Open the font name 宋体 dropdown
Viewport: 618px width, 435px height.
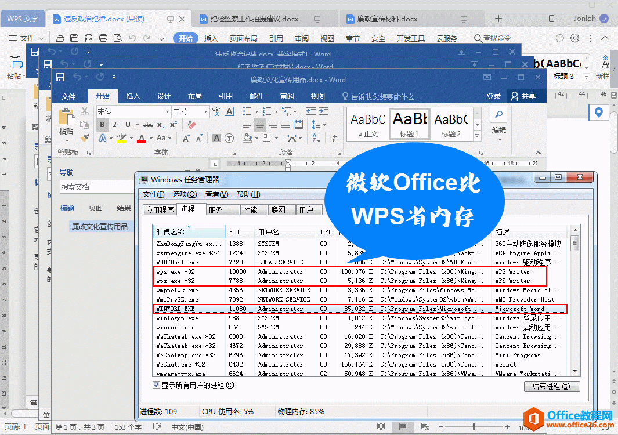(167, 112)
